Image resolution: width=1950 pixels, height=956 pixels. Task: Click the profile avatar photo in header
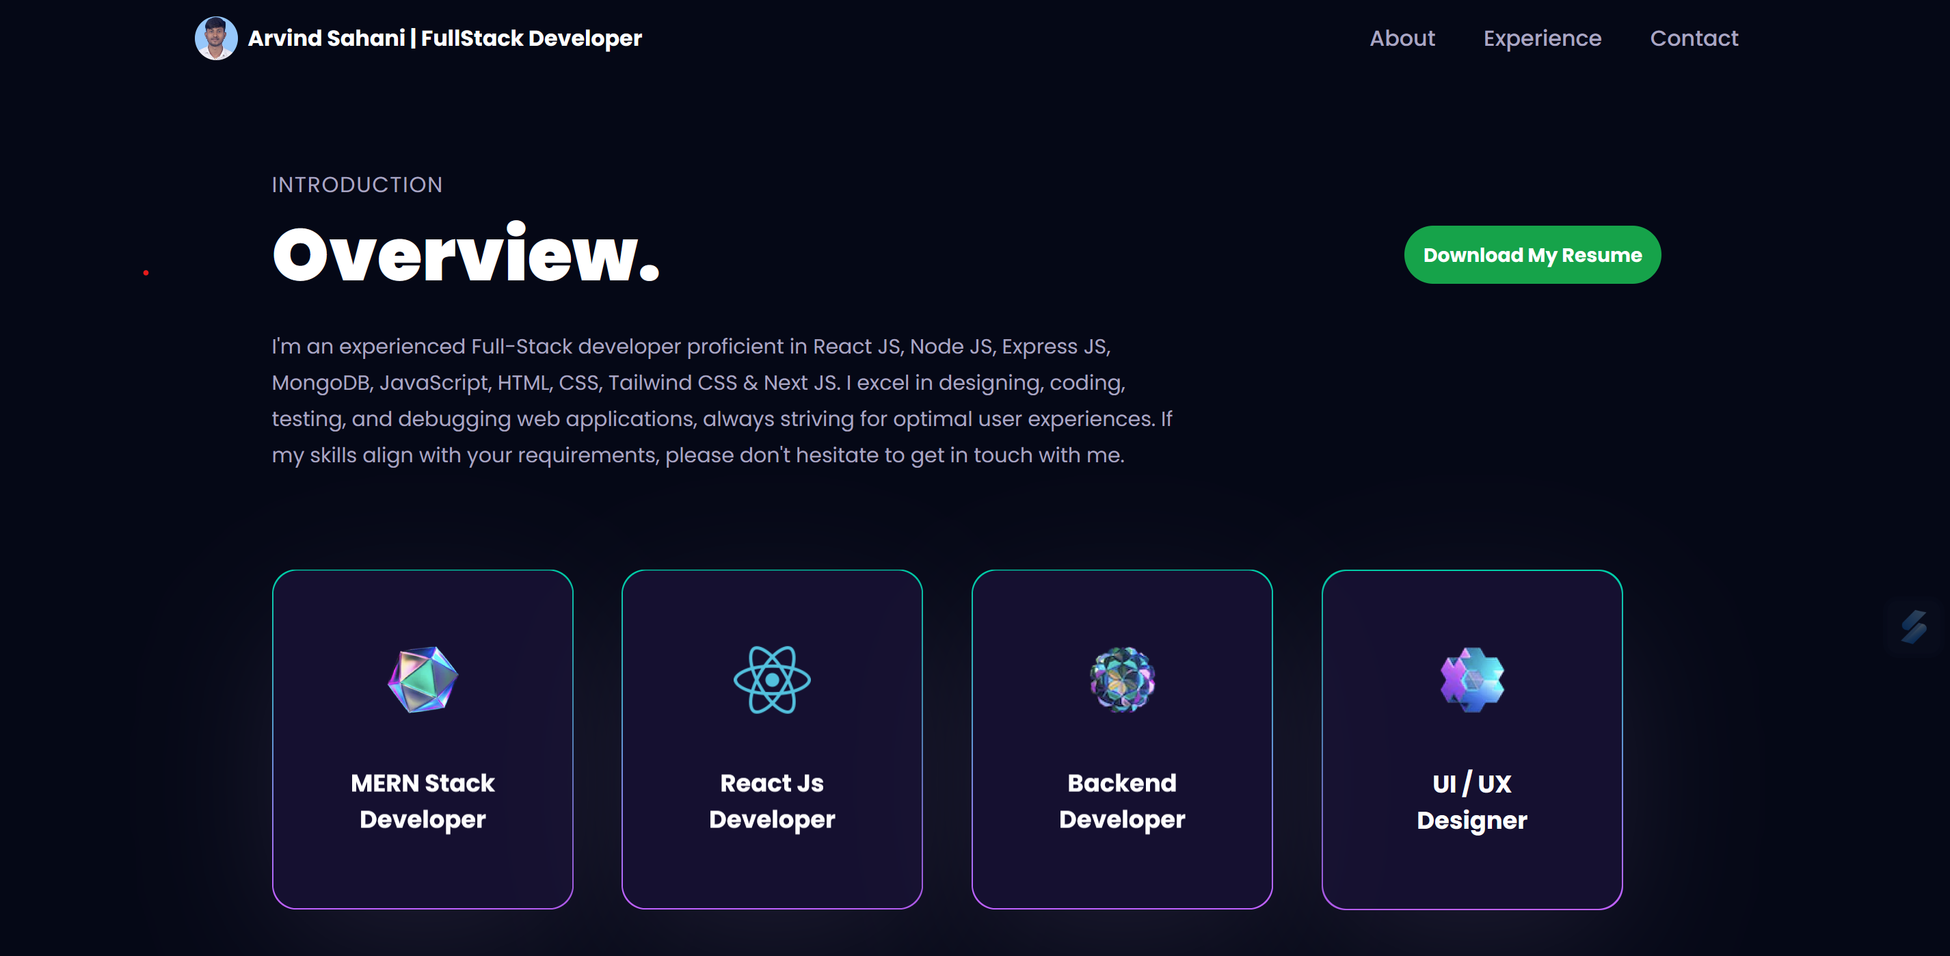click(216, 38)
